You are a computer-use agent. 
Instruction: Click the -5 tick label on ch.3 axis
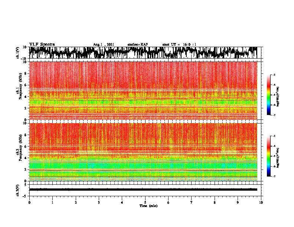(25, 196)
